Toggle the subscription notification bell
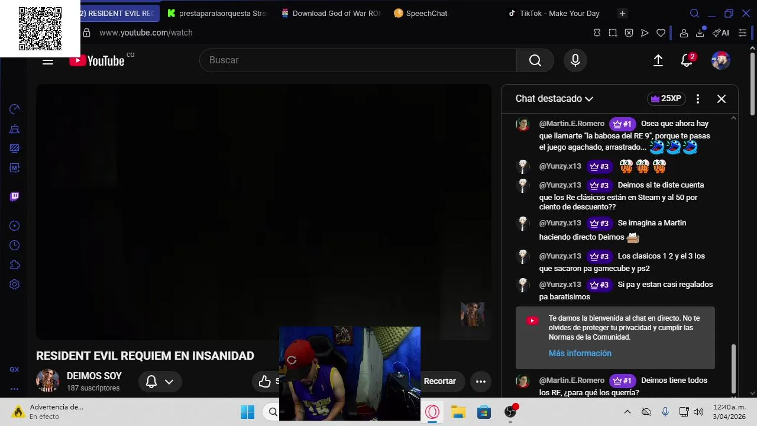The height and width of the screenshot is (426, 757). (151, 382)
